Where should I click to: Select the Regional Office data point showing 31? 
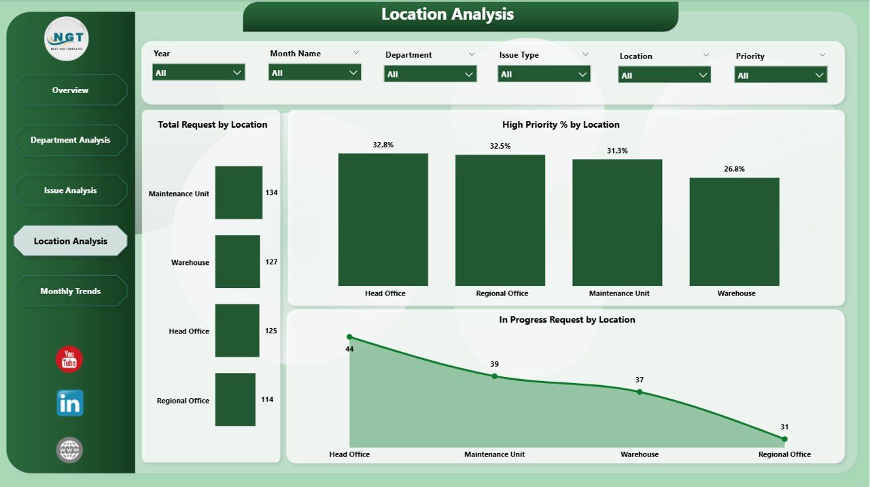pyautogui.click(x=784, y=439)
